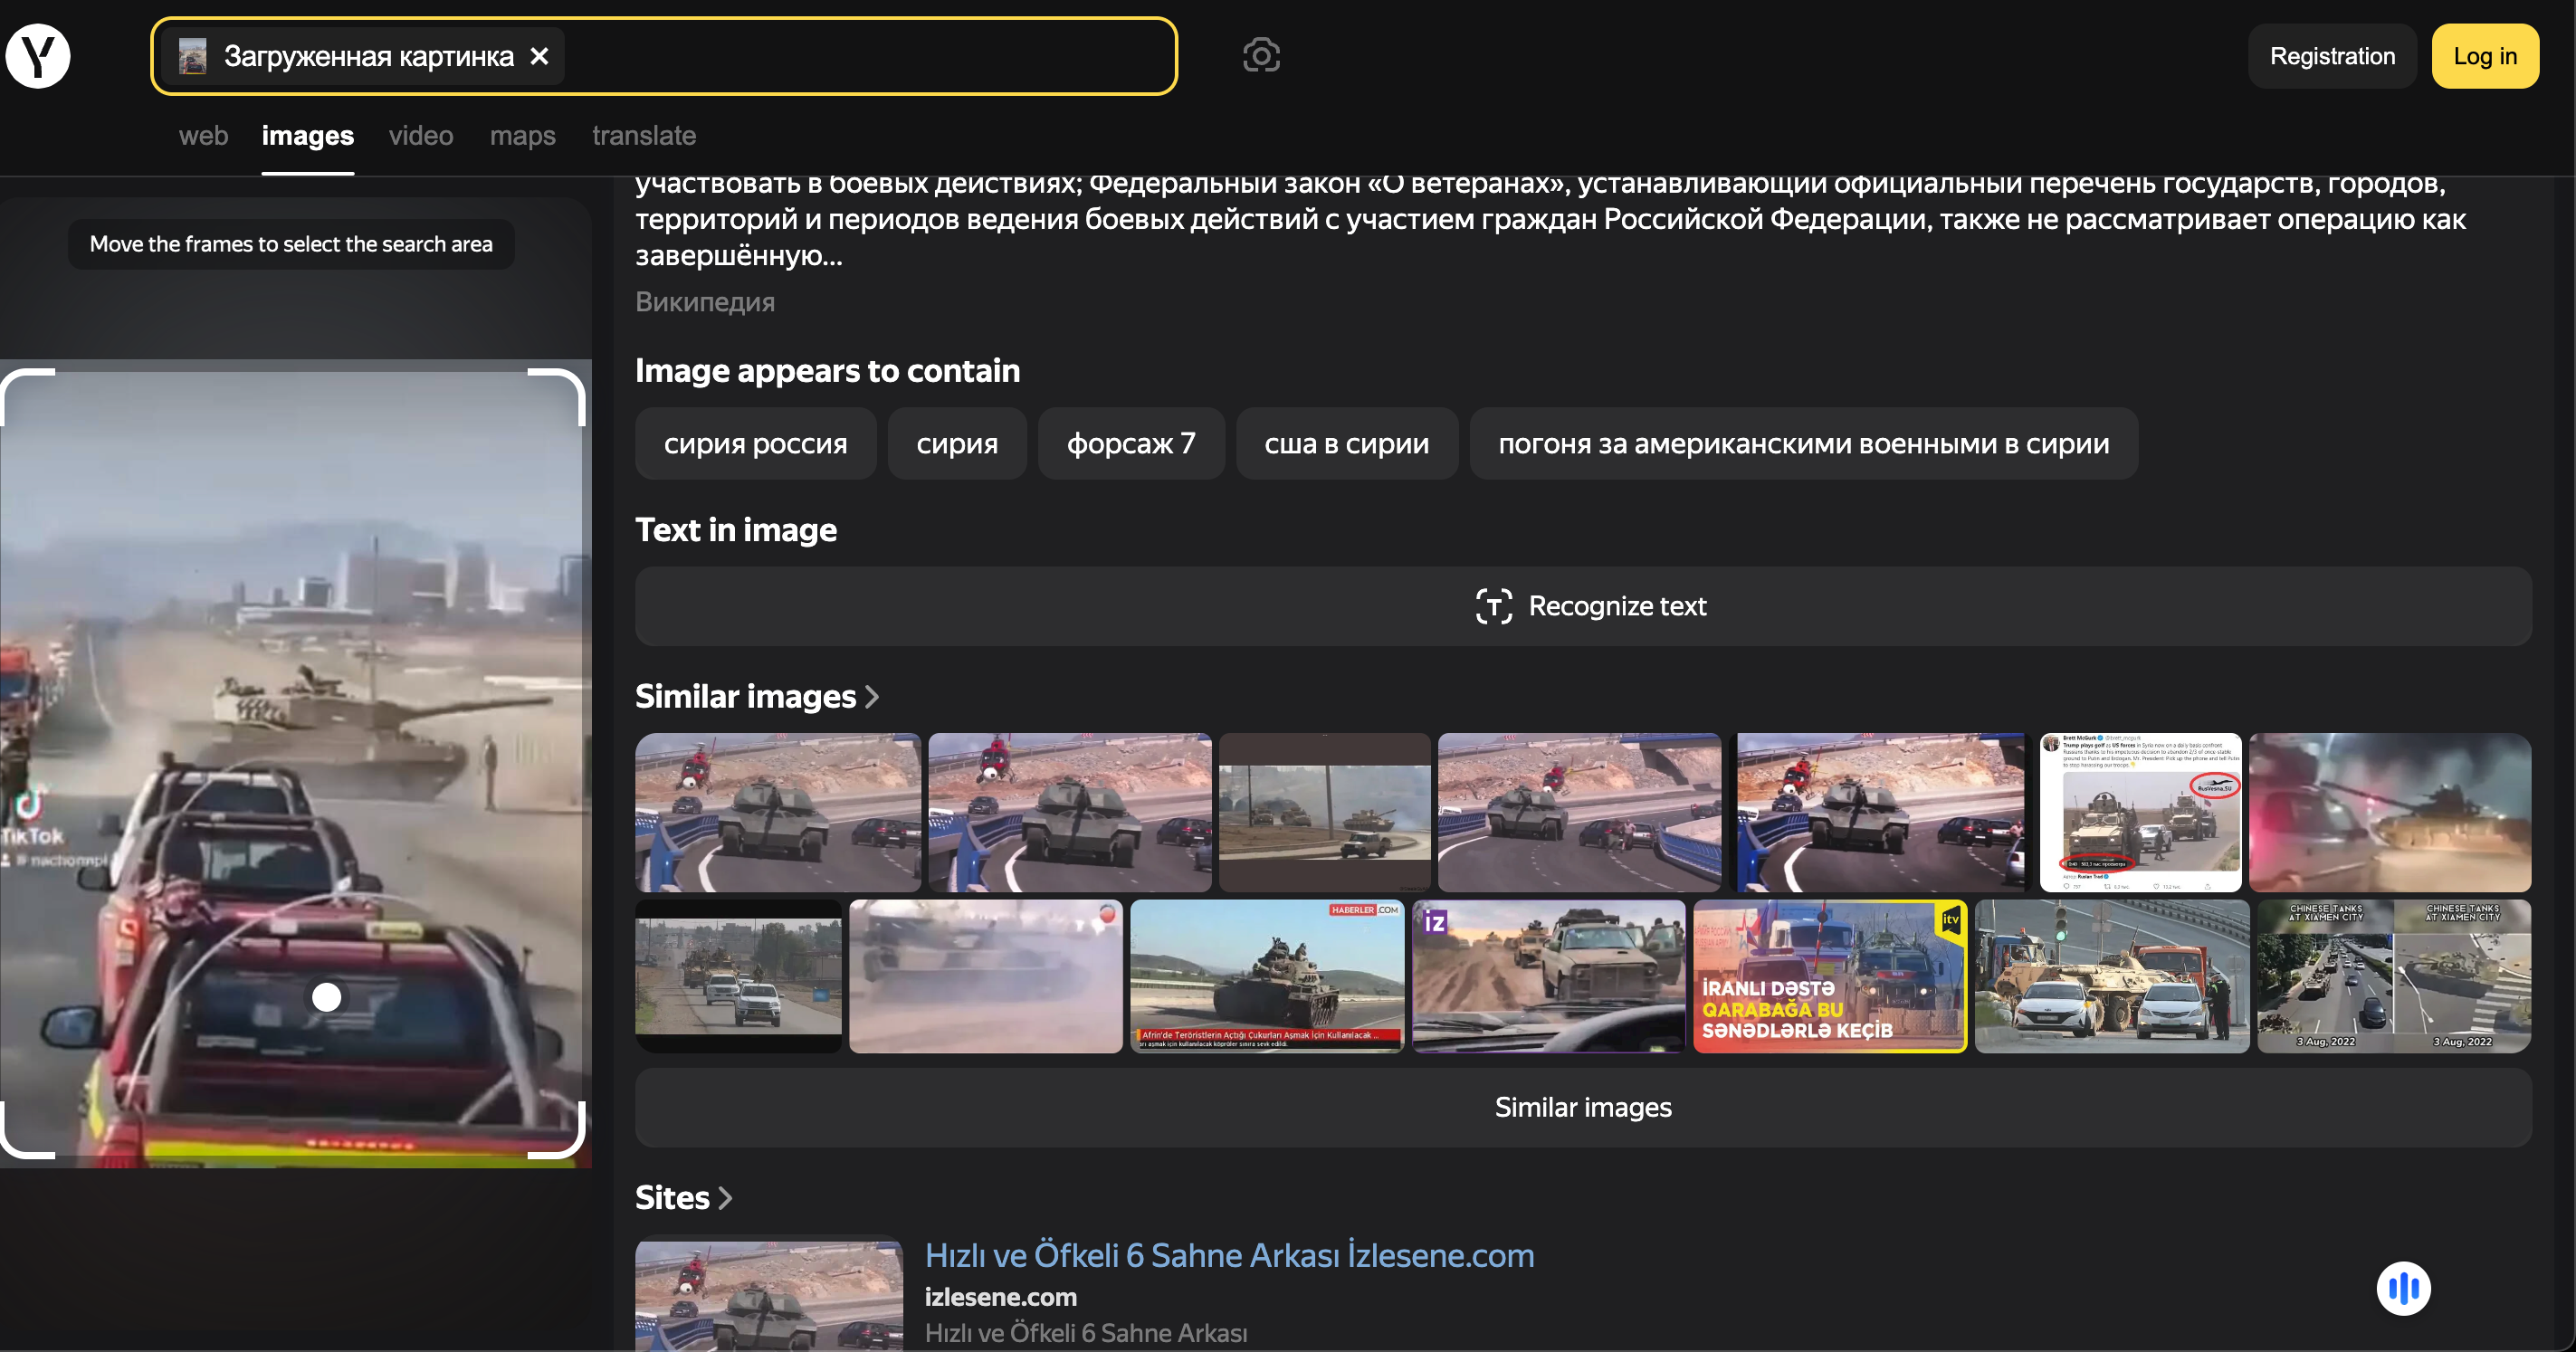Open the Hızlı ve Öfkeli 6 link

point(1228,1255)
